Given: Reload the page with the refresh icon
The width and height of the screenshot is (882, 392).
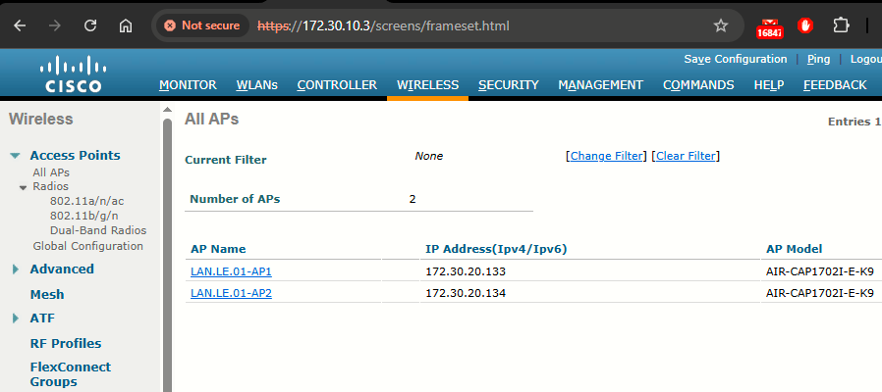Looking at the screenshot, I should tap(90, 25).
